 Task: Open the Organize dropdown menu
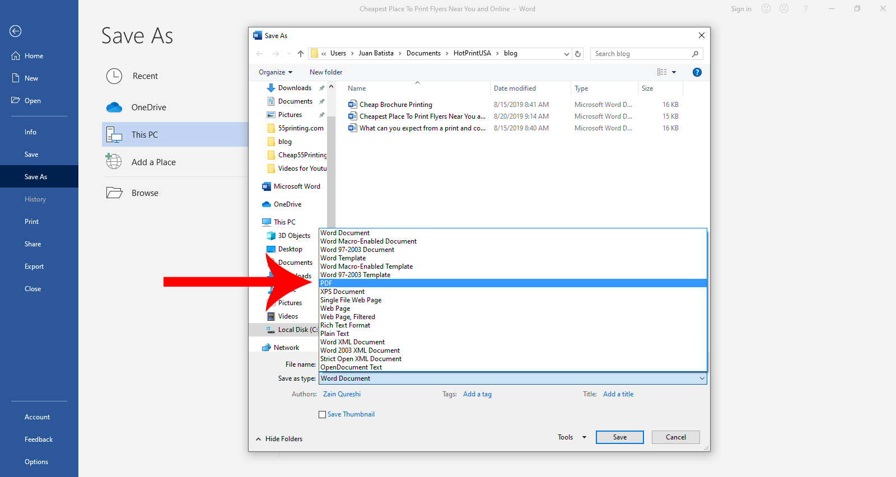[x=276, y=72]
